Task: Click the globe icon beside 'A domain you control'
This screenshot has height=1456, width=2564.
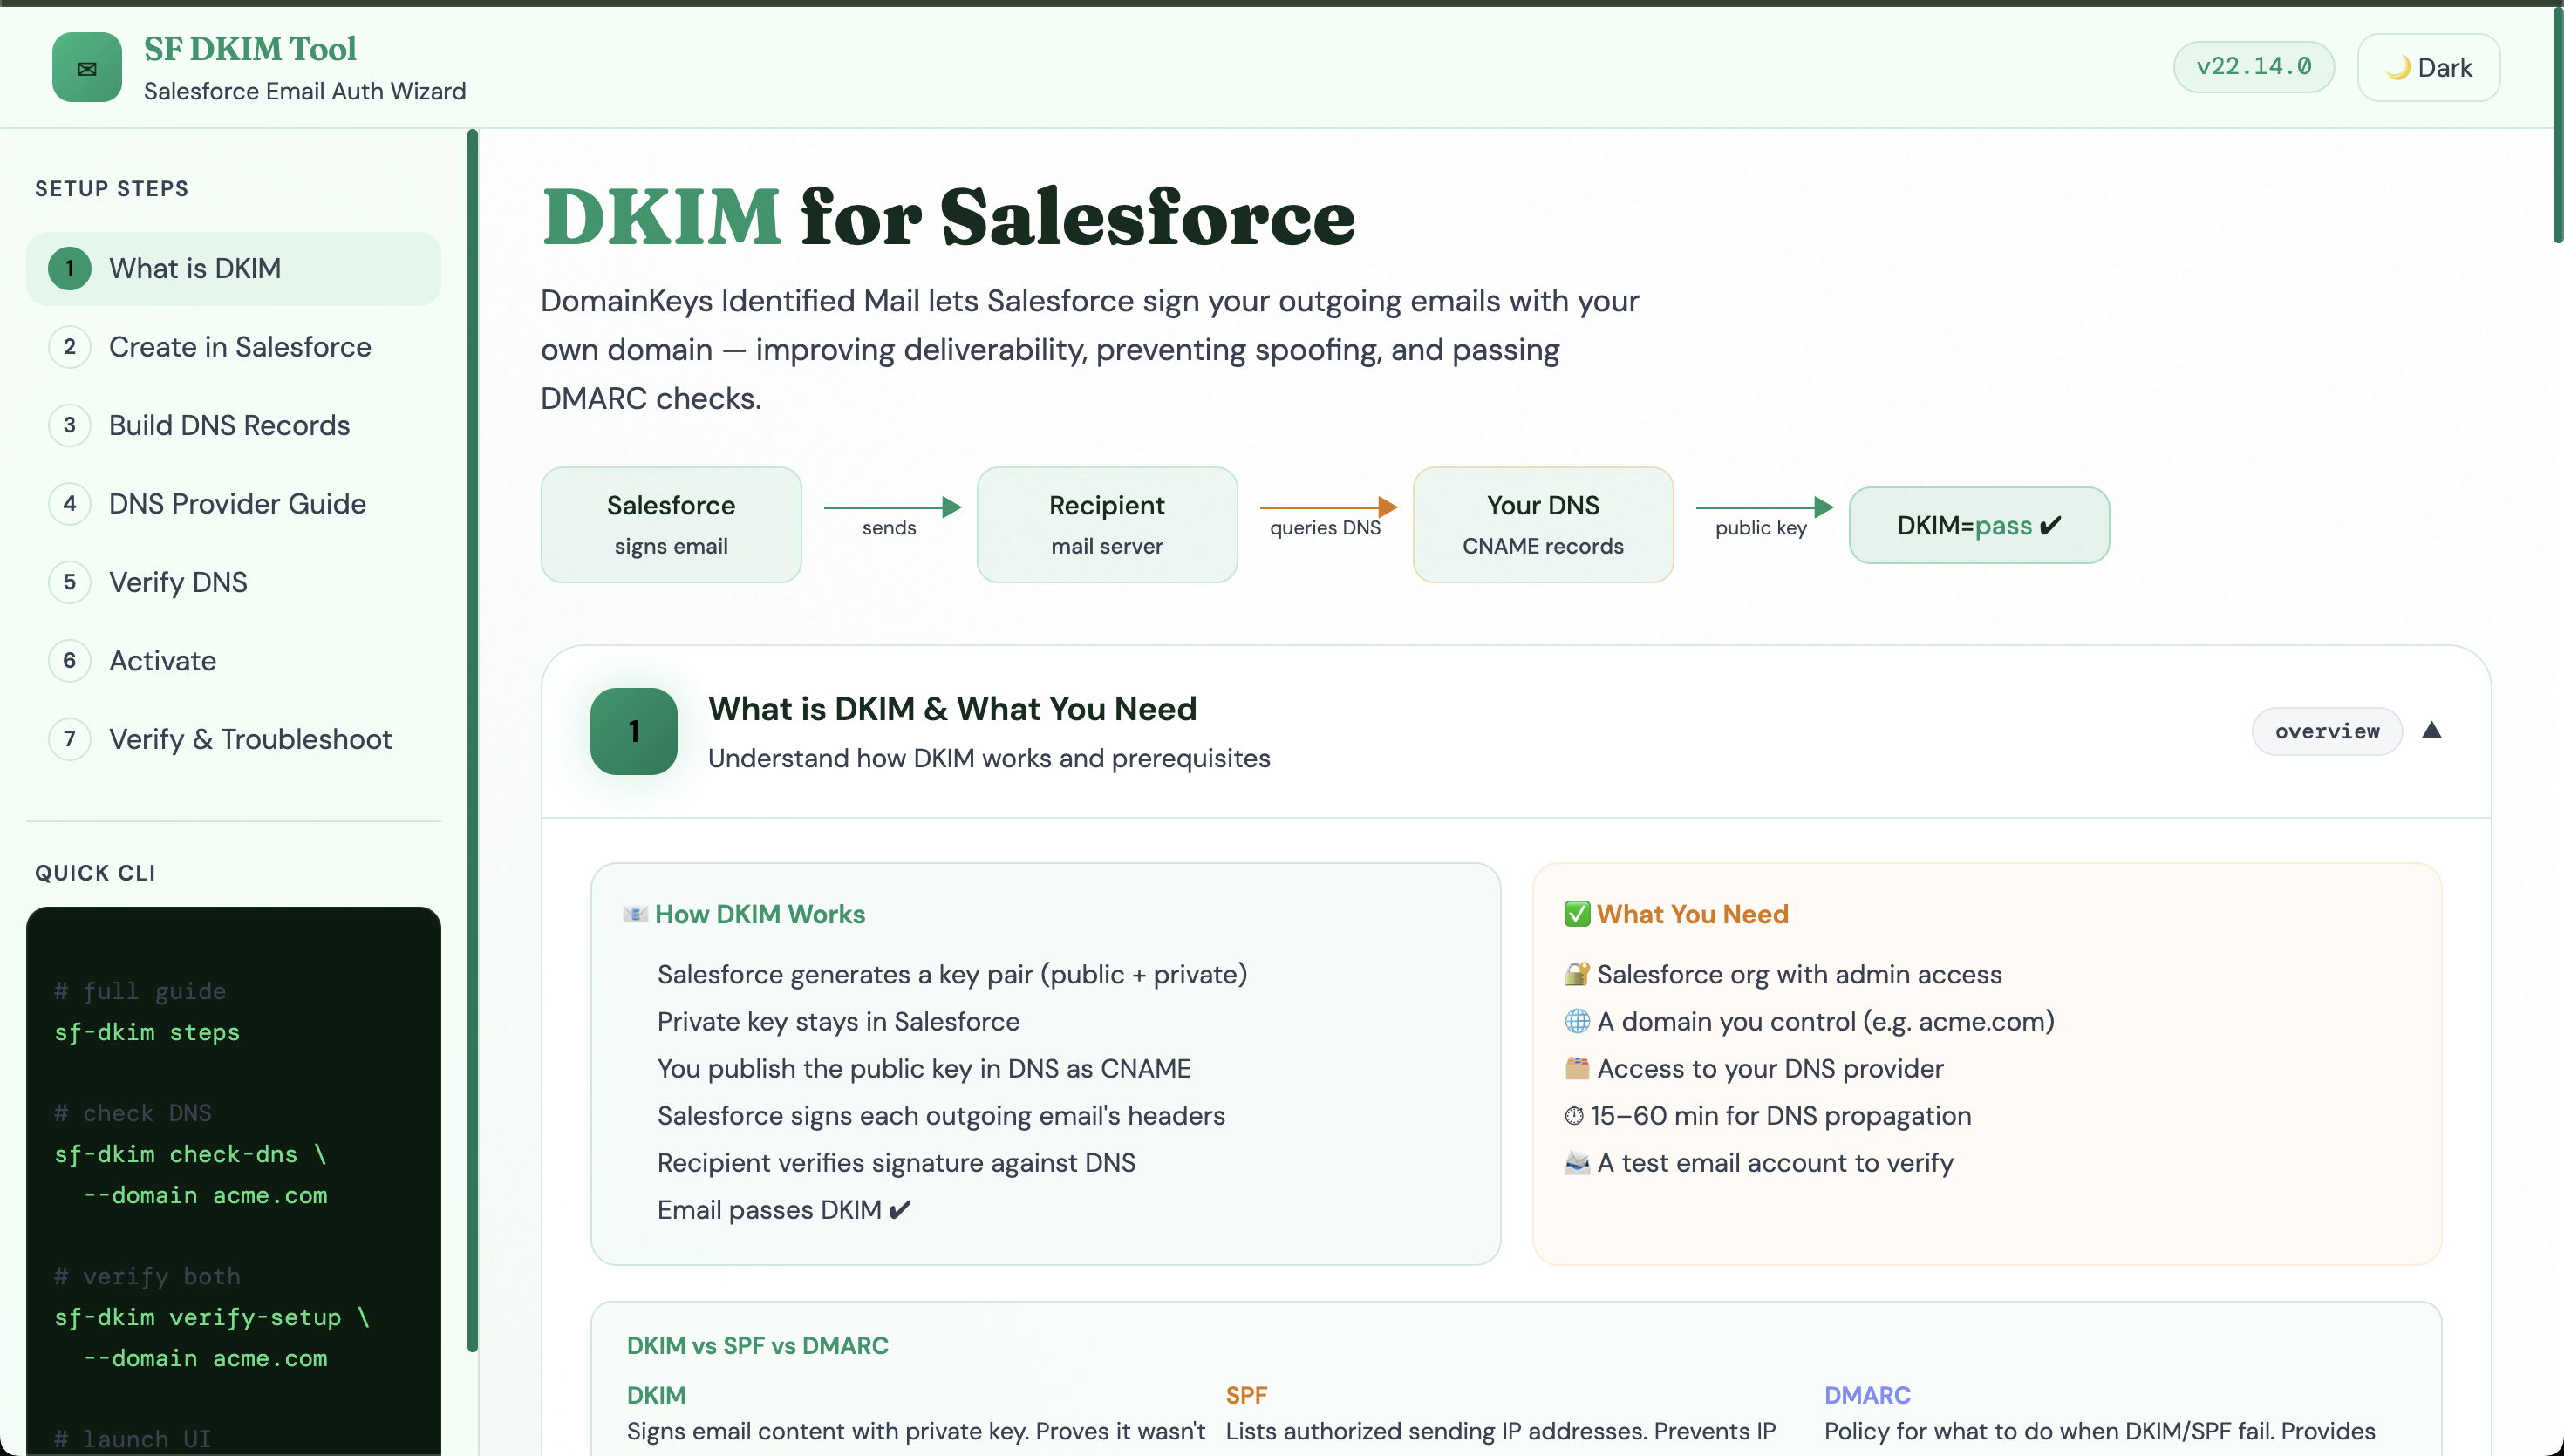Action: [x=1576, y=1021]
